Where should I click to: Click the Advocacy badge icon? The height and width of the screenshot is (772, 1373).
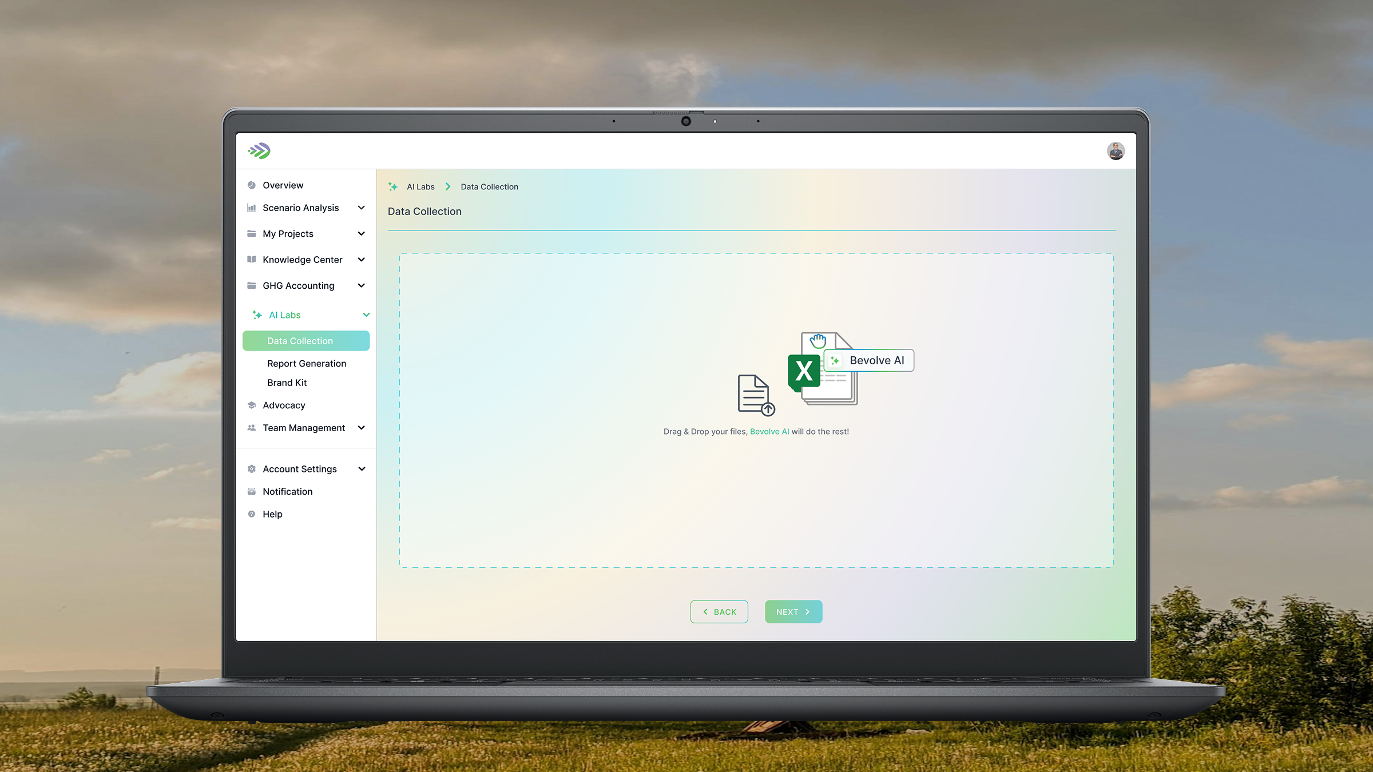pyautogui.click(x=252, y=405)
